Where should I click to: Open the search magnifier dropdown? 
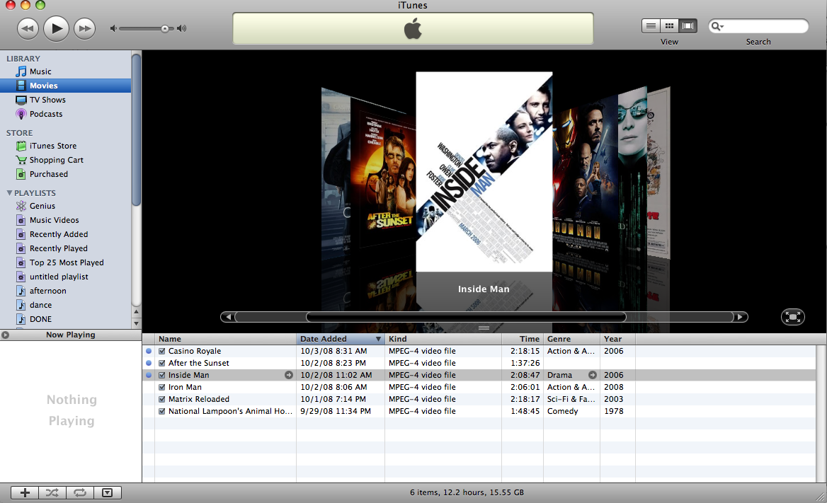coord(717,26)
